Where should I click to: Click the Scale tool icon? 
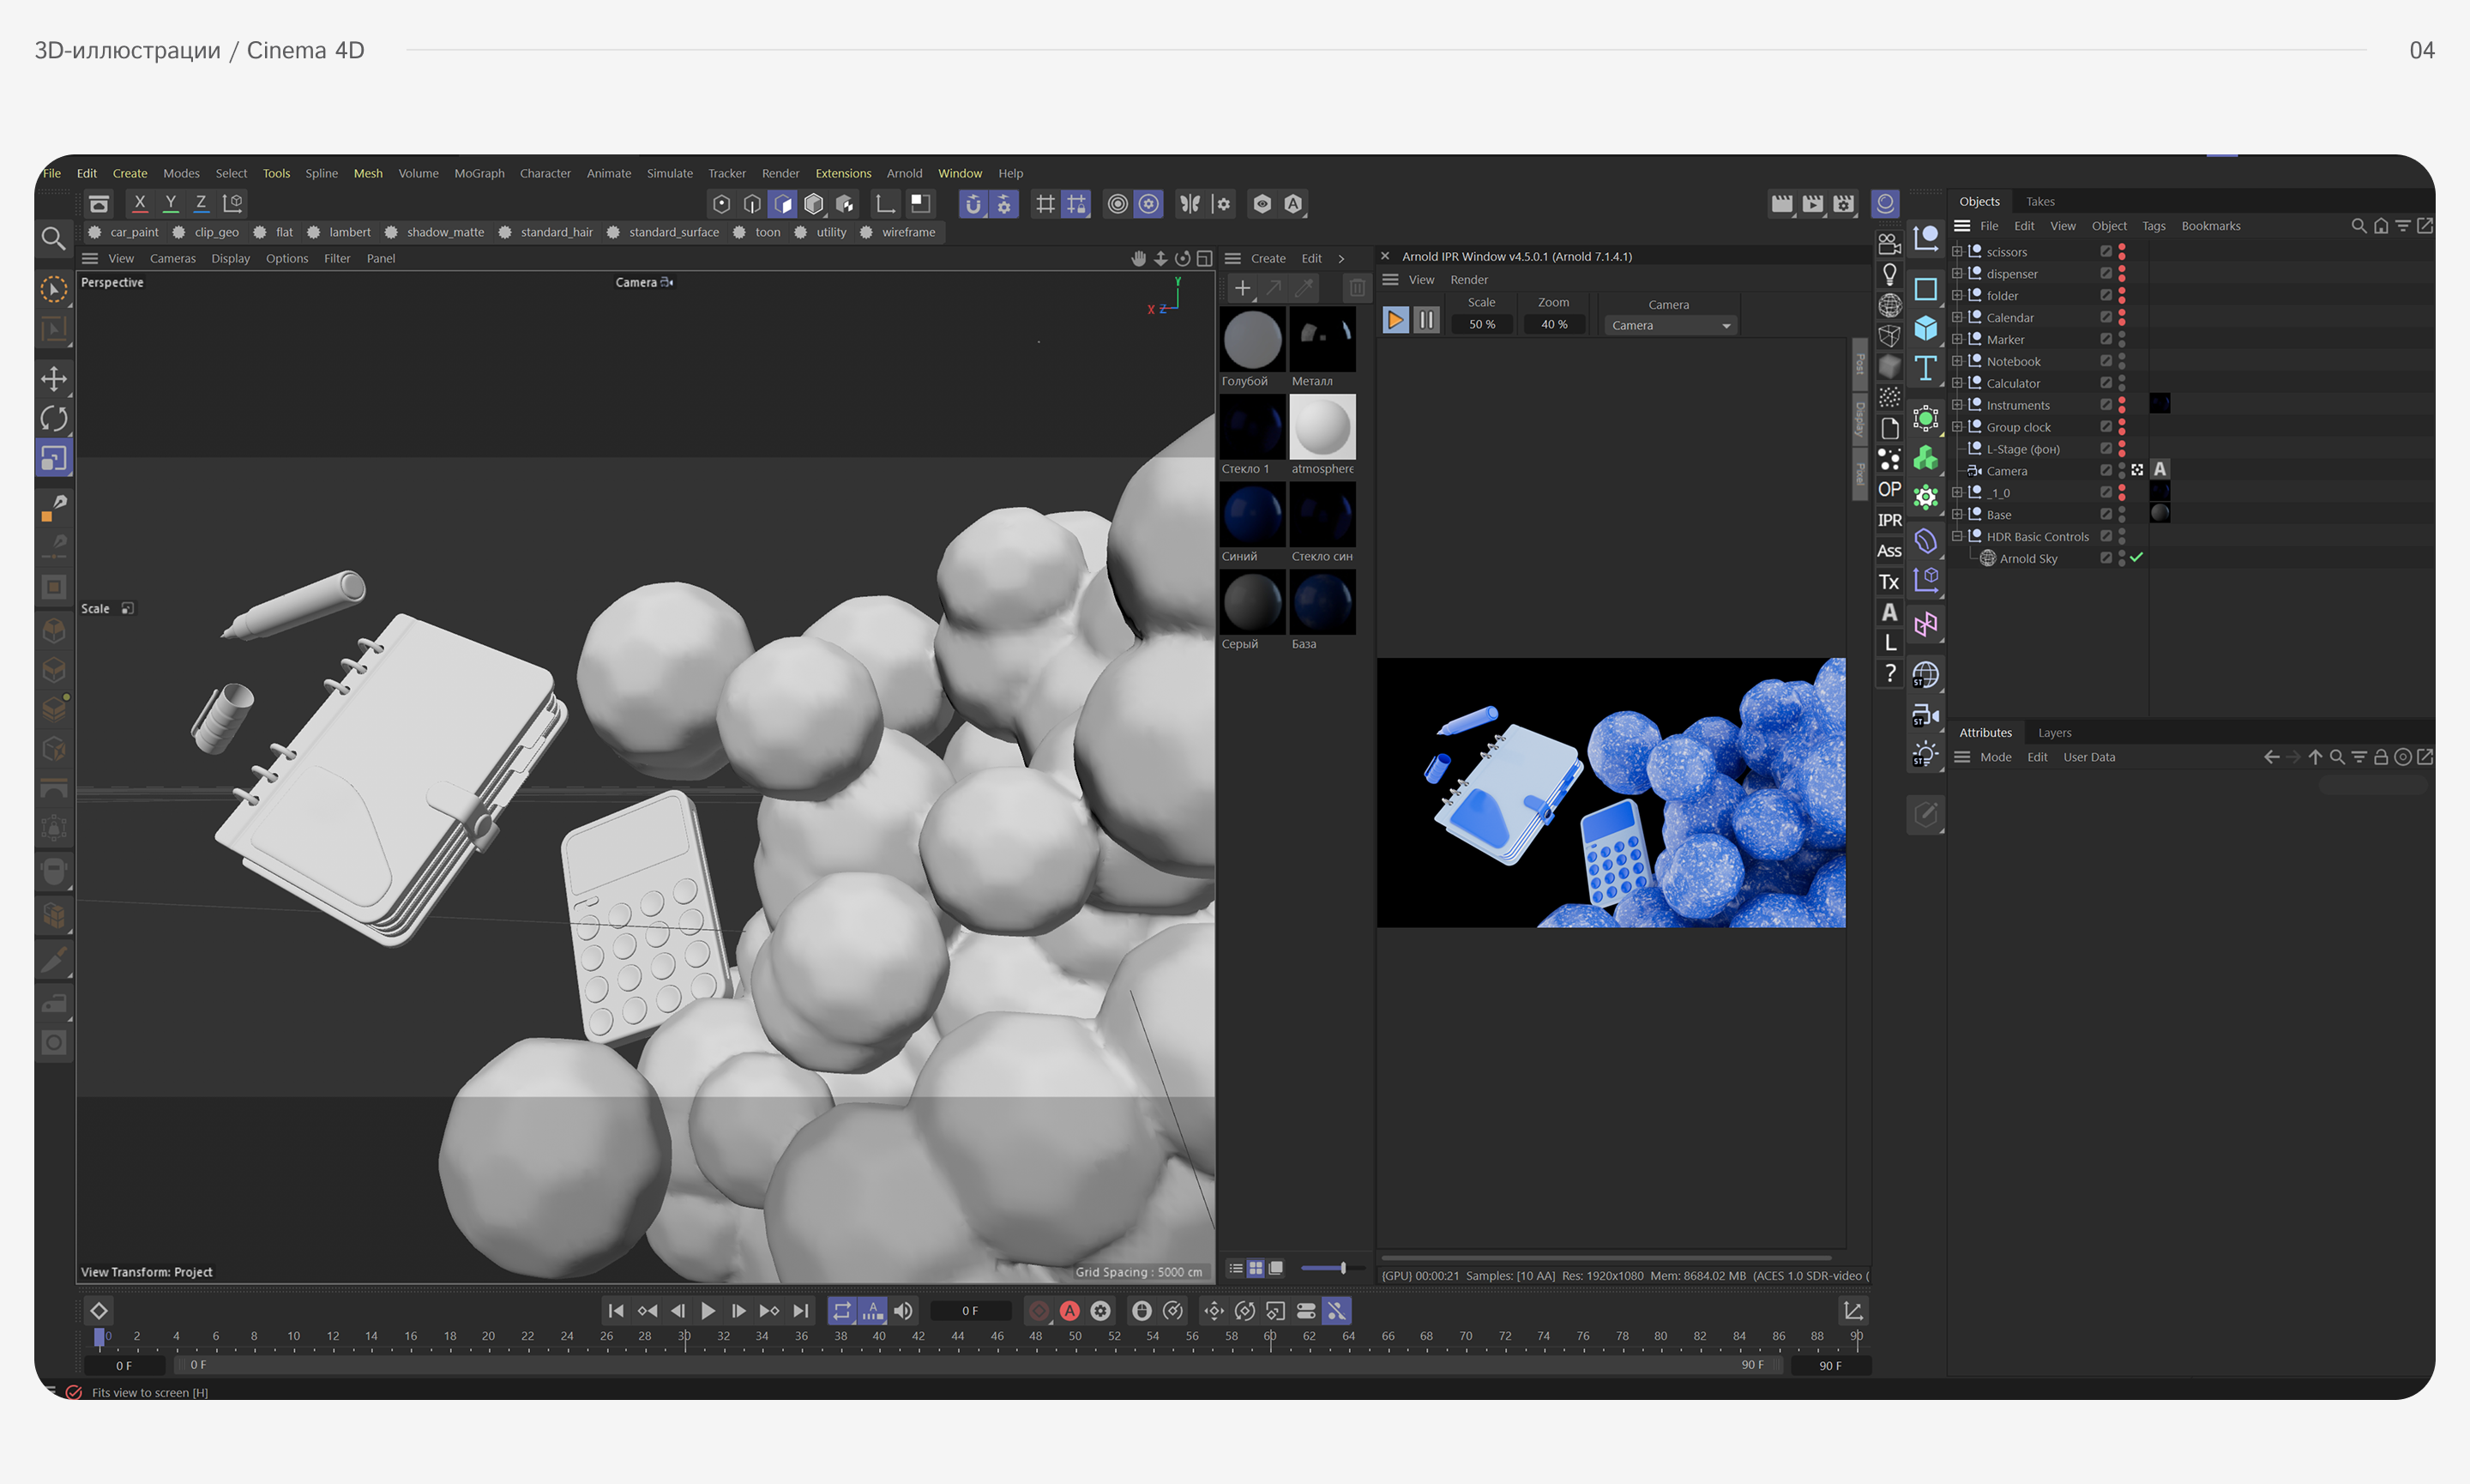(x=54, y=459)
